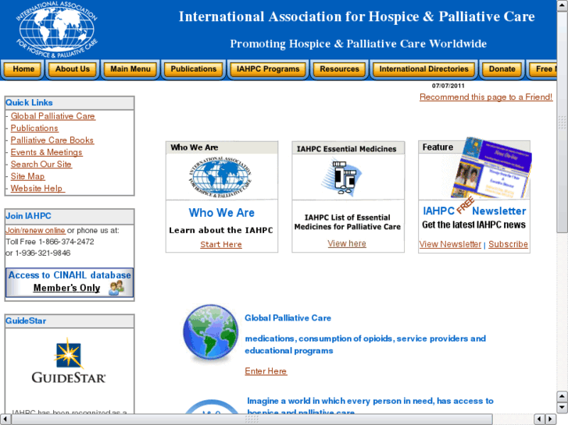
Task: Click the GuideStar panel heading
Action: click(x=26, y=321)
